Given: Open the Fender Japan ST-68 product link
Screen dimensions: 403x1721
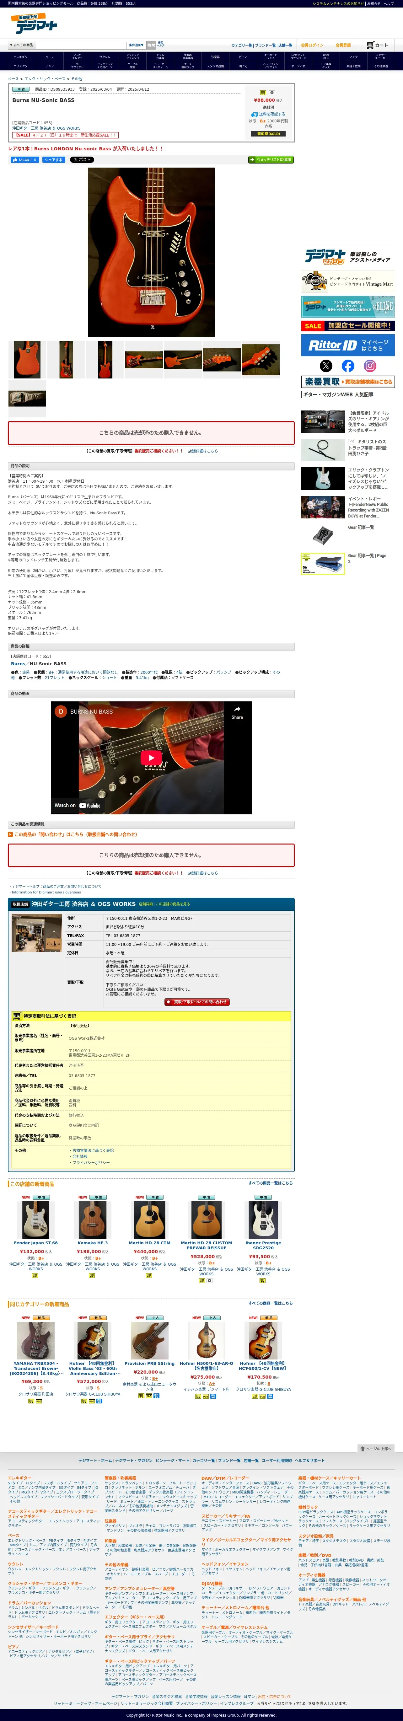Looking at the screenshot, I should pyautogui.click(x=35, y=1243).
